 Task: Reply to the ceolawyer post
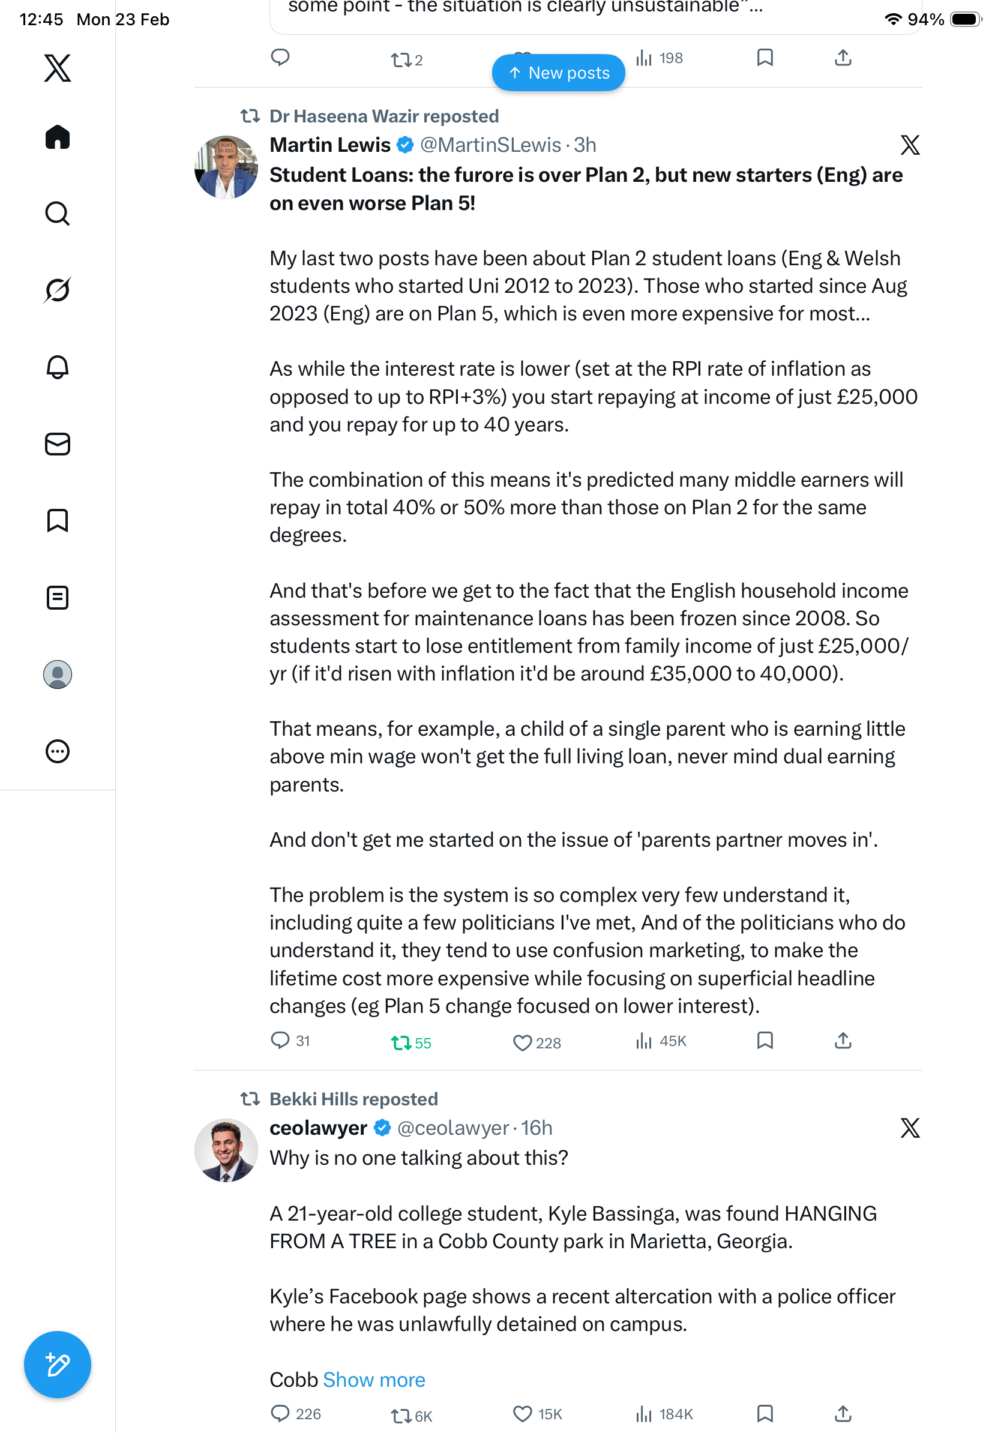point(280,1414)
